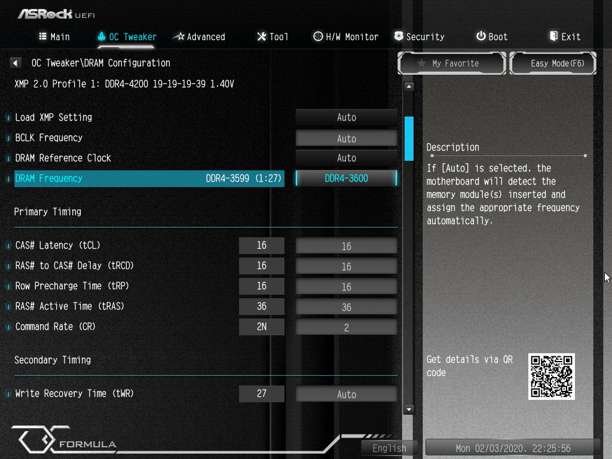Click the date and time display
This screenshot has height=459, width=612.
[513, 448]
